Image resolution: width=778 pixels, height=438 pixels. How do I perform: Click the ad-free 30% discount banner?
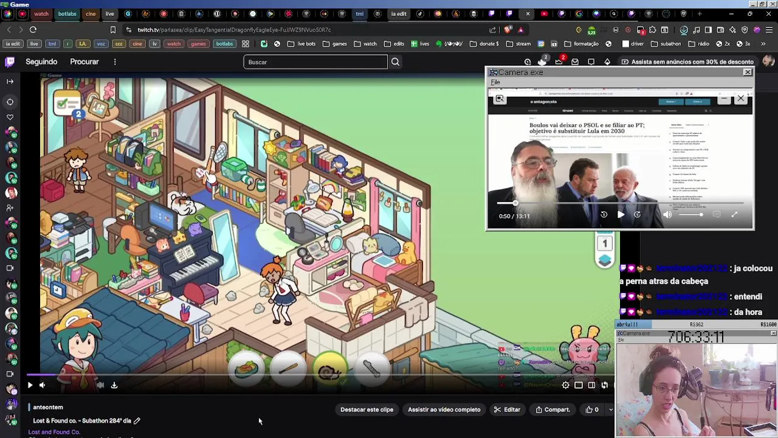click(x=687, y=62)
